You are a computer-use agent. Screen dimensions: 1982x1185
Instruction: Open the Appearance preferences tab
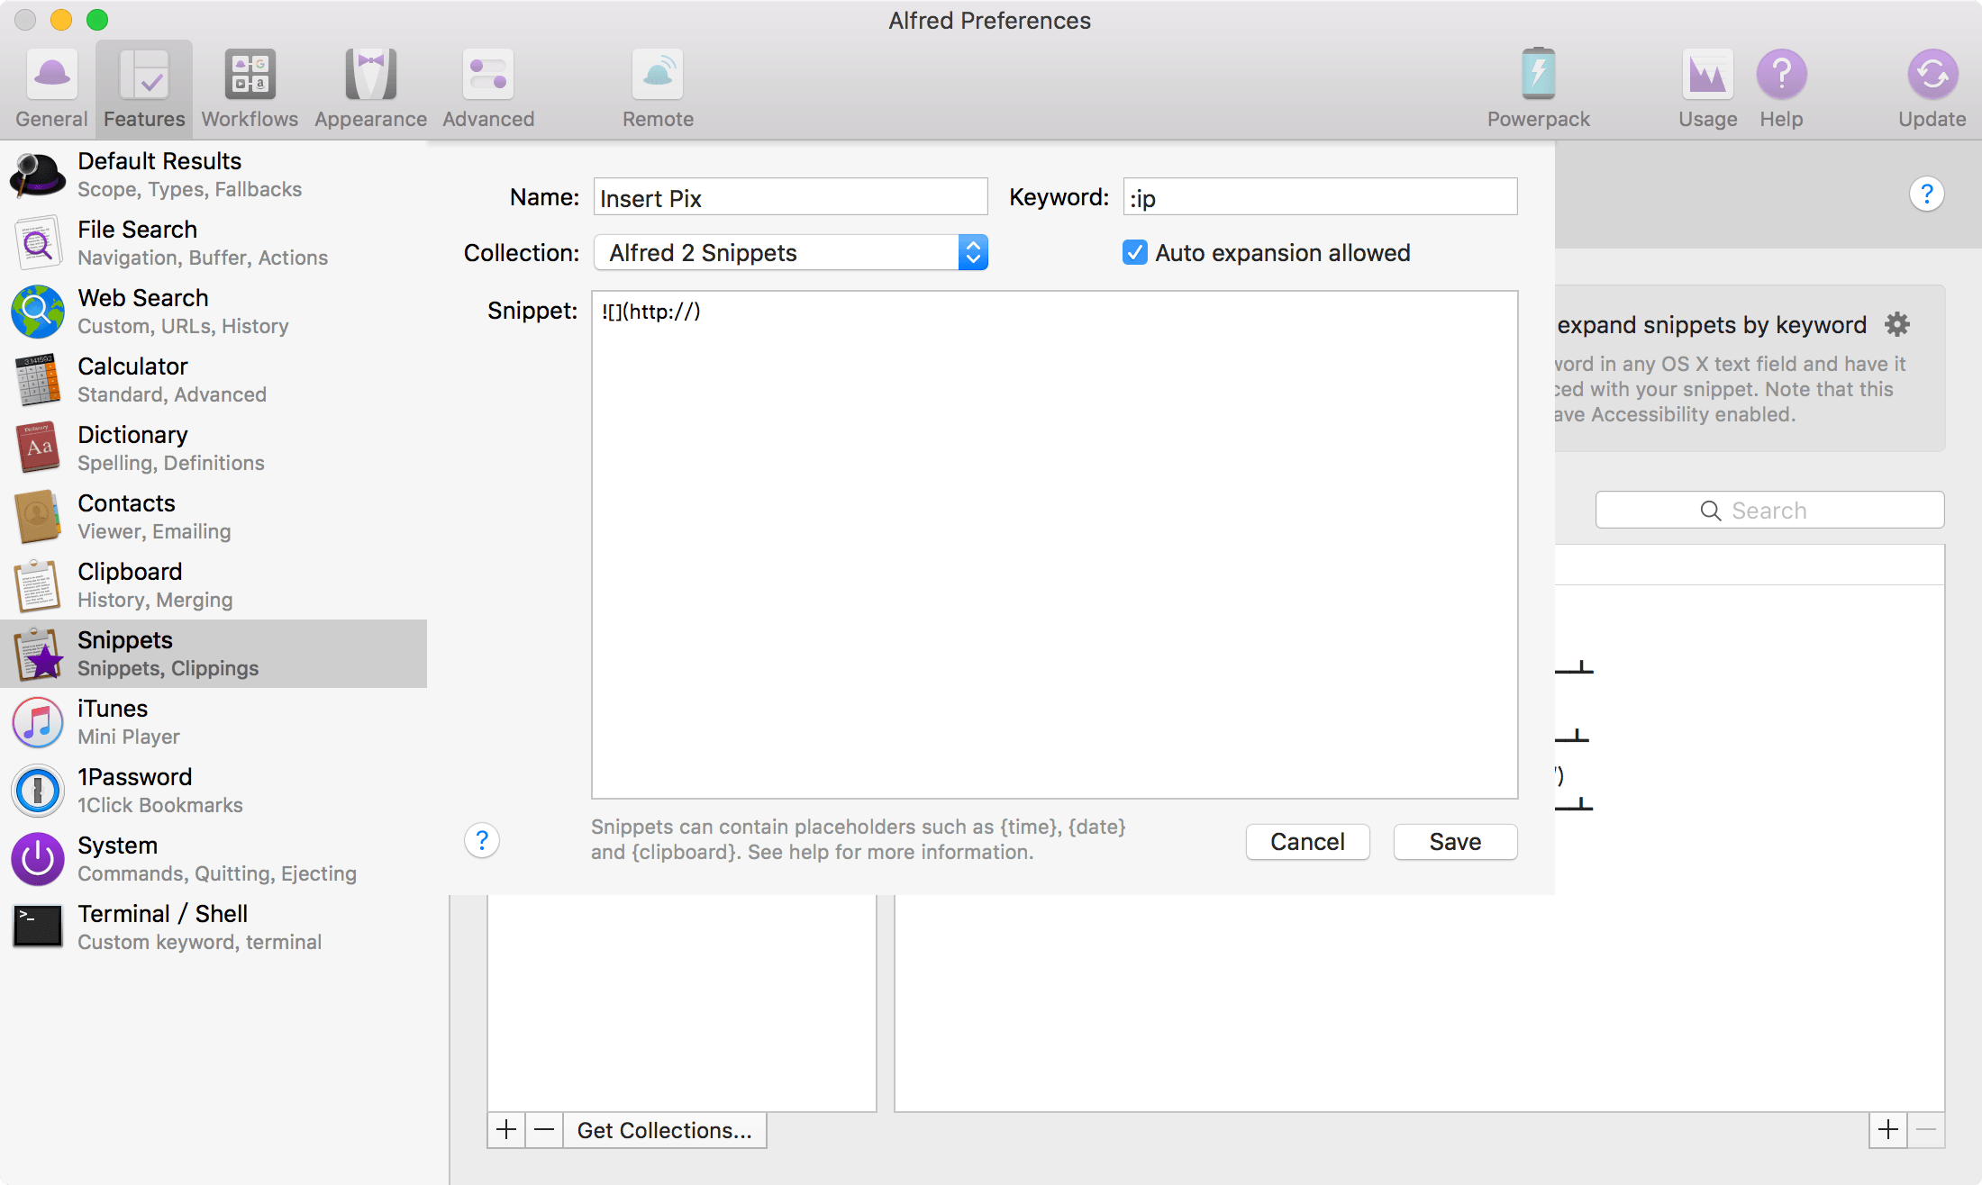[x=370, y=88]
